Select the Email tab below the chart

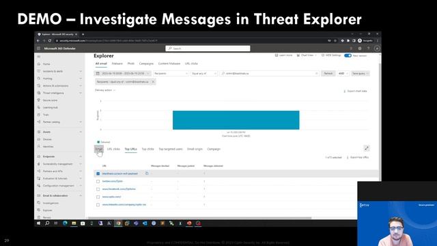point(98,149)
